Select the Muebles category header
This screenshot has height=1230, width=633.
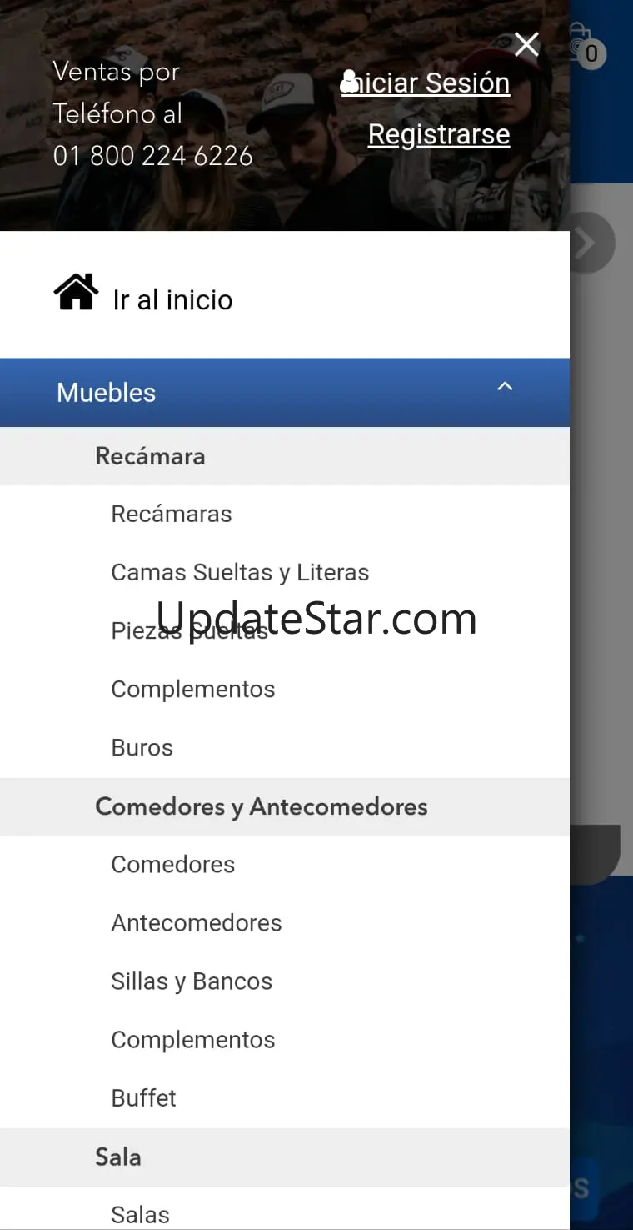[x=285, y=393]
